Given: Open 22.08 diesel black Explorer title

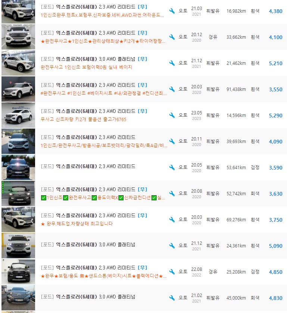Looking at the screenshot, I should (94, 268).
